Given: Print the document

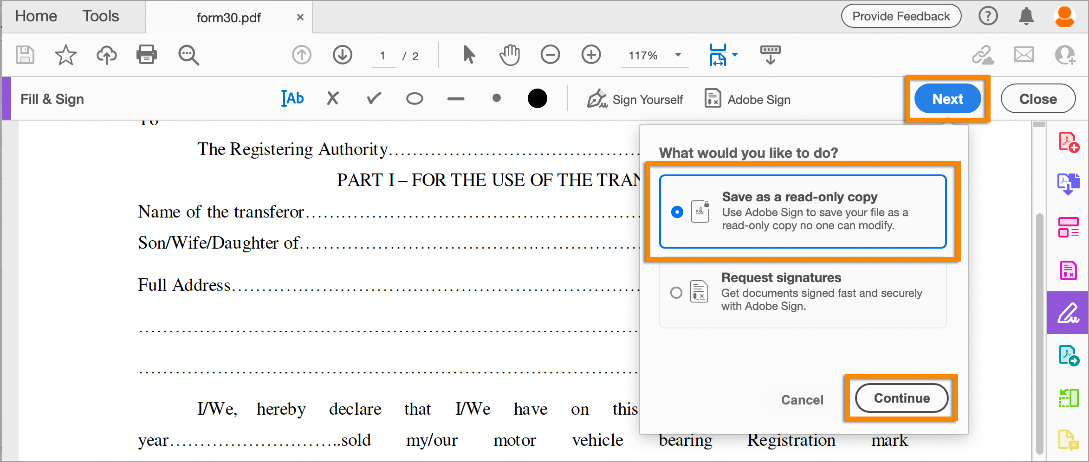Looking at the screenshot, I should pyautogui.click(x=147, y=55).
